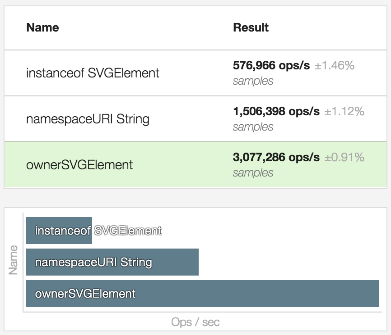Click samples under 576,966 ops/s
The height and width of the screenshot is (335, 391).
coord(253,81)
